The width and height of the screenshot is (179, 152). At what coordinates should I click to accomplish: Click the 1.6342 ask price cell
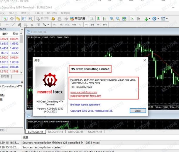point(14,44)
